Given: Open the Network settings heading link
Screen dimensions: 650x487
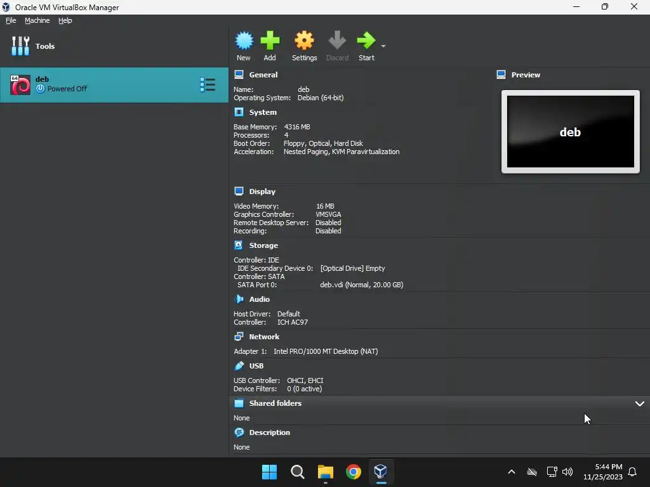Looking at the screenshot, I should (x=264, y=337).
